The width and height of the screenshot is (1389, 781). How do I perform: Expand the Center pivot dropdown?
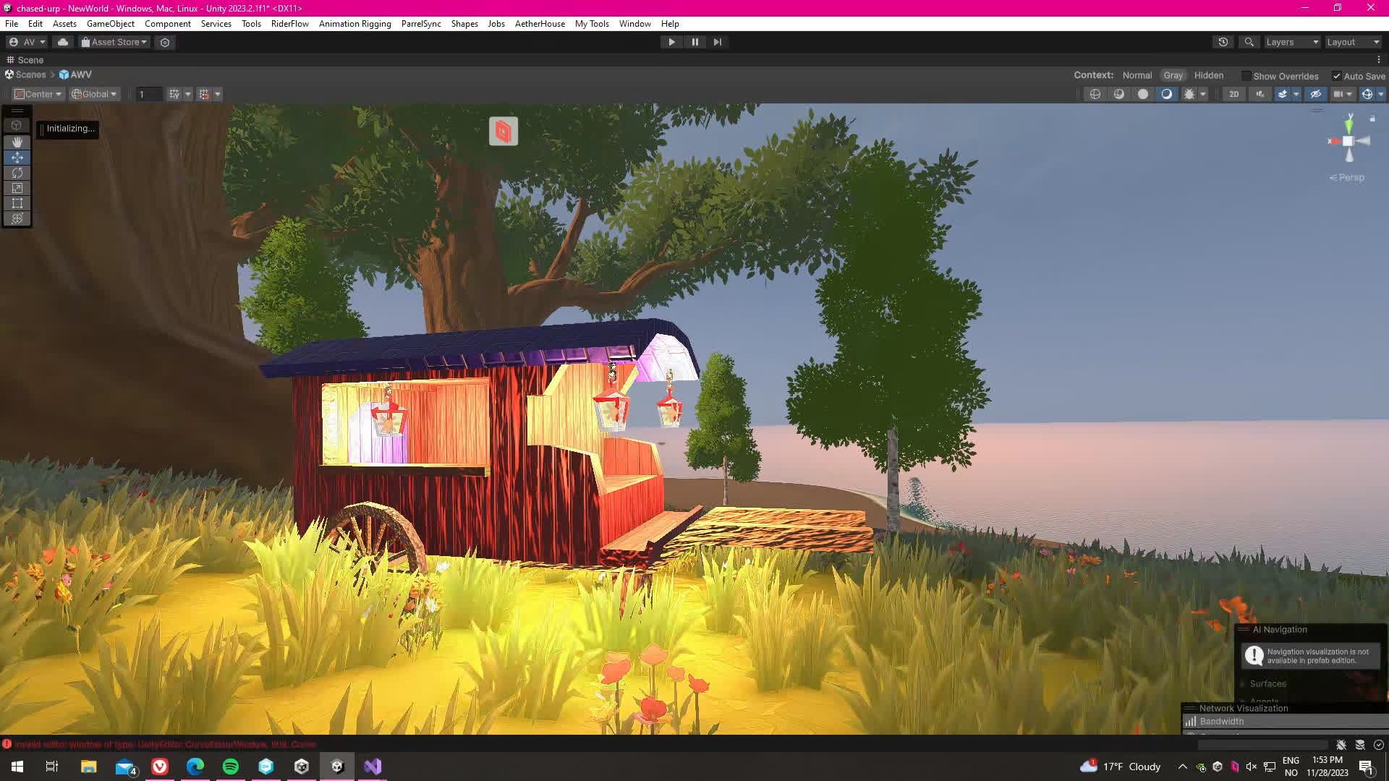tap(38, 94)
